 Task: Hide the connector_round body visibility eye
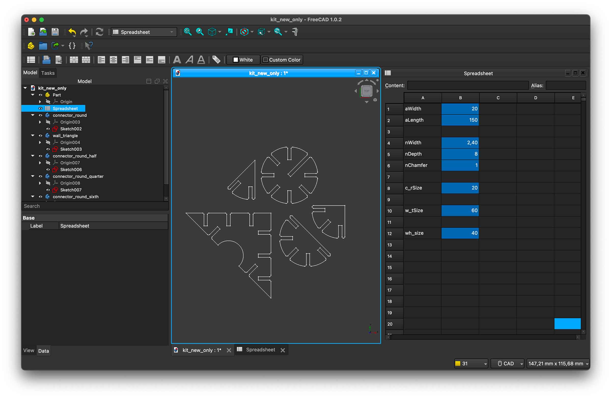[x=40, y=115]
